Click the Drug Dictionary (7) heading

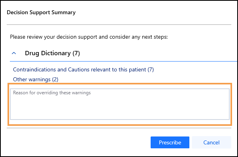(52, 53)
